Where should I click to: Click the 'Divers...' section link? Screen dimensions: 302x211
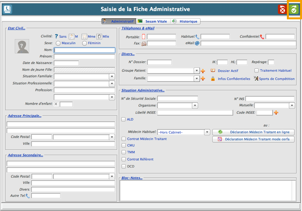coord(128,54)
